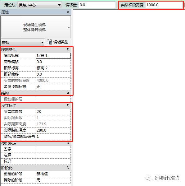This screenshot has height=186, width=185.
Task: Collapse the 结构 section
Action: click(x=68, y=93)
